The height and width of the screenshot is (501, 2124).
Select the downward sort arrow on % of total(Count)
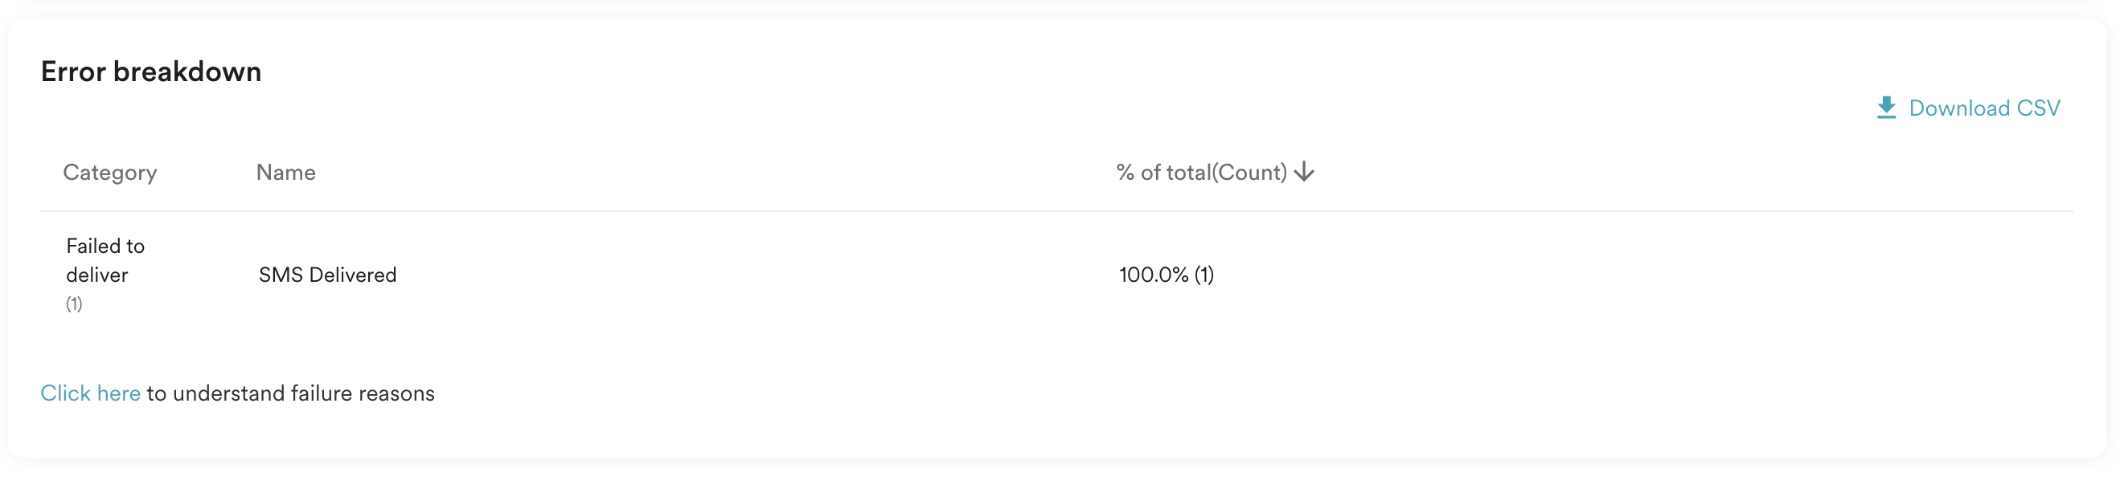(x=1306, y=172)
